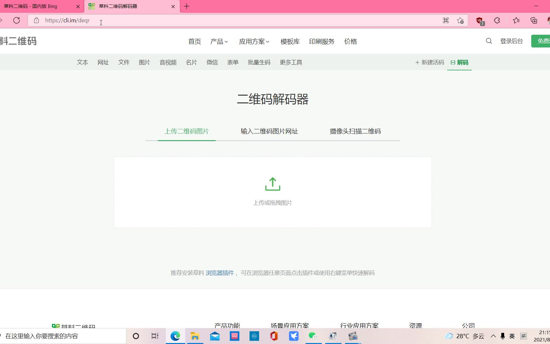Click the 登录后台 button
The image size is (550, 344).
click(x=511, y=41)
